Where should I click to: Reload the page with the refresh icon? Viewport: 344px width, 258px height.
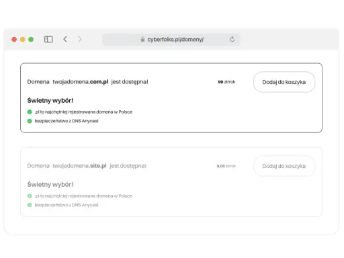point(232,39)
